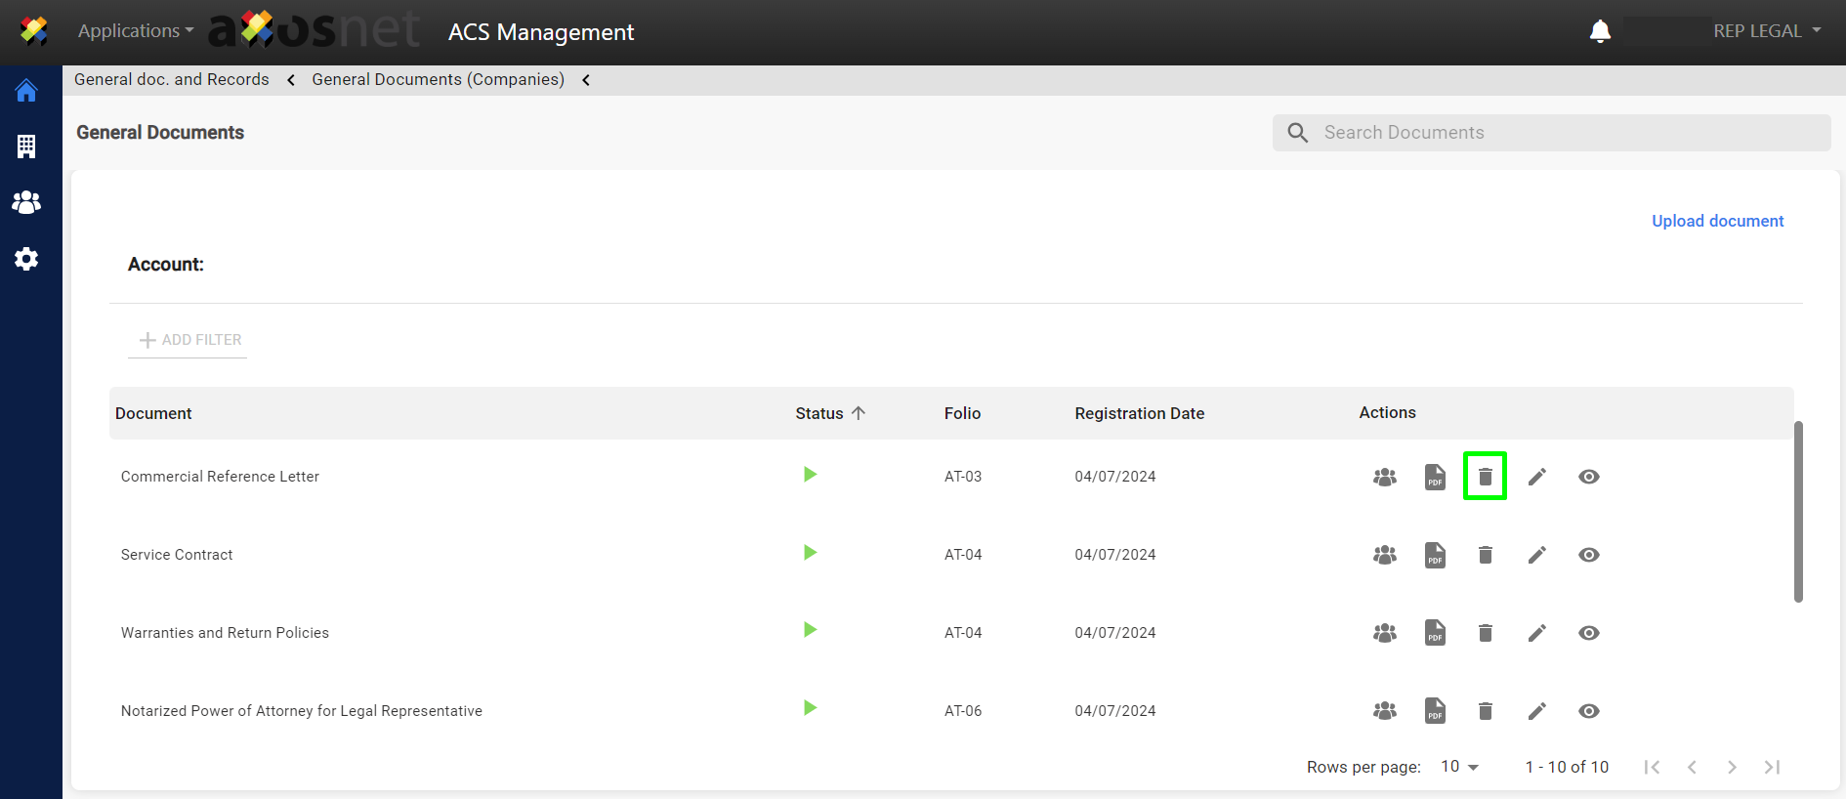Delete the Commercial Reference Letter document

coord(1485,477)
